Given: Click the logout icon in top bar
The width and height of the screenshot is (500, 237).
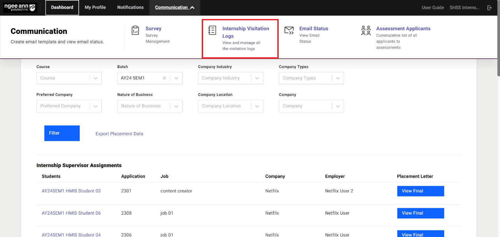Looking at the screenshot, I should 490,8.
